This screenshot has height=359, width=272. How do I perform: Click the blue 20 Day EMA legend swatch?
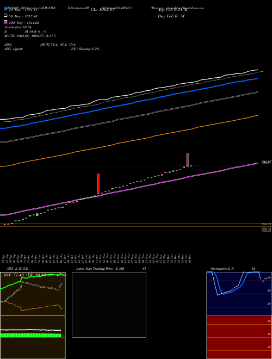[5, 9]
